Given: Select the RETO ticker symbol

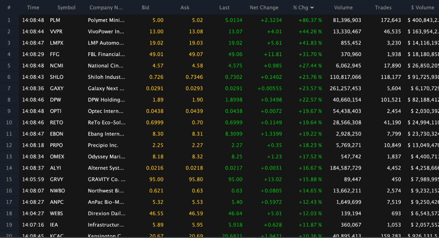Looking at the screenshot, I should pos(56,123).
